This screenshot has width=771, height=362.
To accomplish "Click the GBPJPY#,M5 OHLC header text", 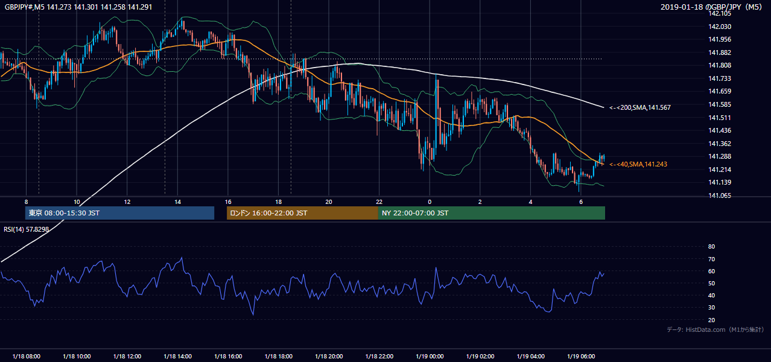I will point(78,7).
